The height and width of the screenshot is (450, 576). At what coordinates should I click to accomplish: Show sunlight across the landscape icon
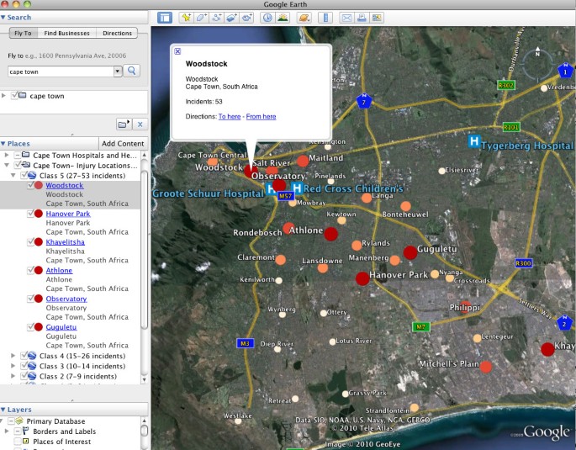[283, 18]
